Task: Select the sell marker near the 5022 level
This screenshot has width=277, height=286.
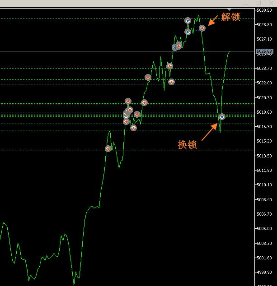Action: [x=171, y=82]
